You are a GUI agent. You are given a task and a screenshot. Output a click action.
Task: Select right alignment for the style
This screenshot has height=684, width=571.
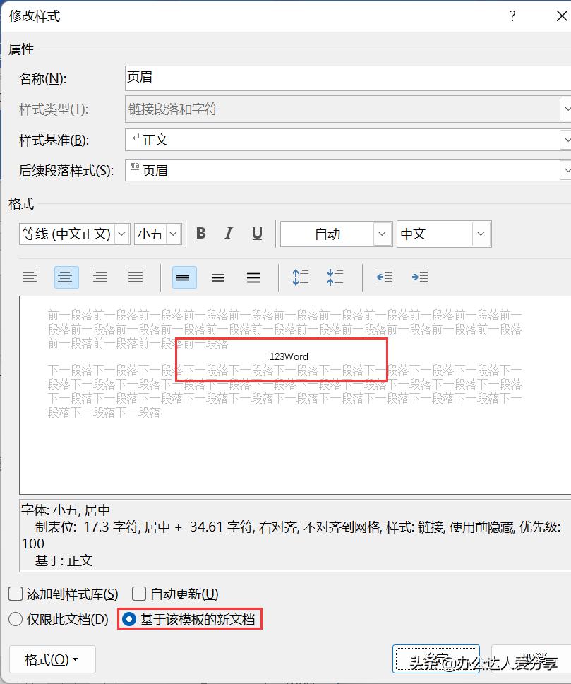[100, 277]
